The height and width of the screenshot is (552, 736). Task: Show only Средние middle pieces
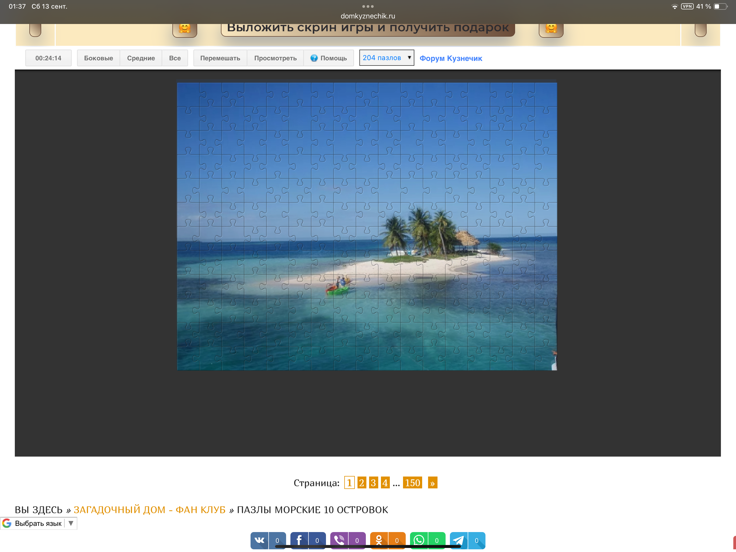click(141, 58)
